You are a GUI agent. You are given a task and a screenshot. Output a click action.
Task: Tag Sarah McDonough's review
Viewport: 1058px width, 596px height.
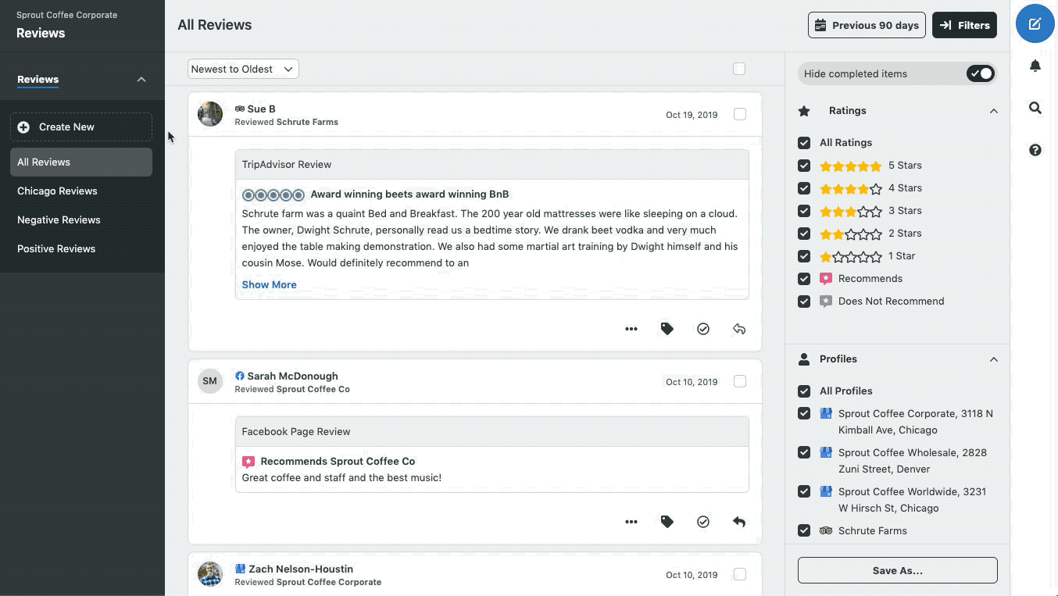[667, 522]
